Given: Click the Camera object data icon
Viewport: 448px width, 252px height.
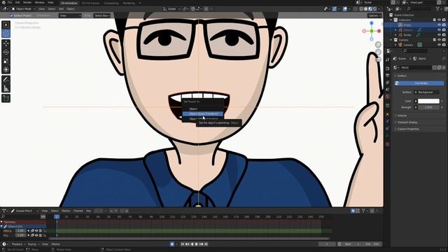Looking at the screenshot, I should 420,45.
